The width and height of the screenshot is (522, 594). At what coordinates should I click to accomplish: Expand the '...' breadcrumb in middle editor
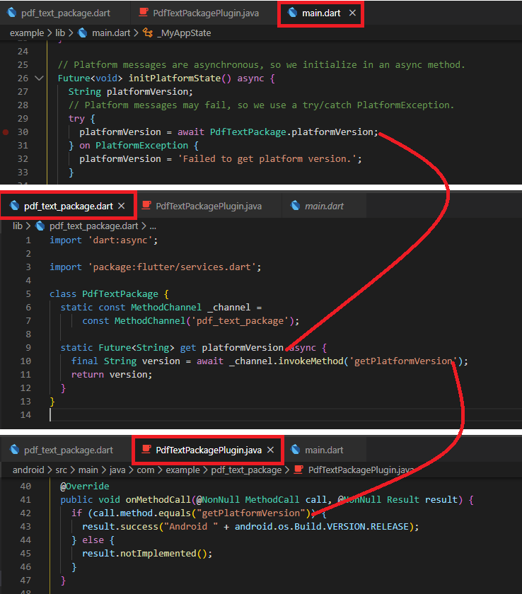(x=153, y=226)
